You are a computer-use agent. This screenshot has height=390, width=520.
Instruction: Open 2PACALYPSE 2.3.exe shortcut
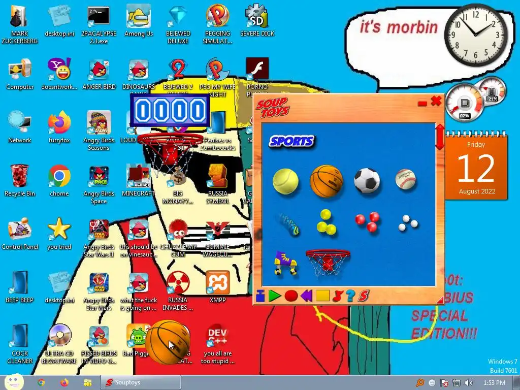99,25
